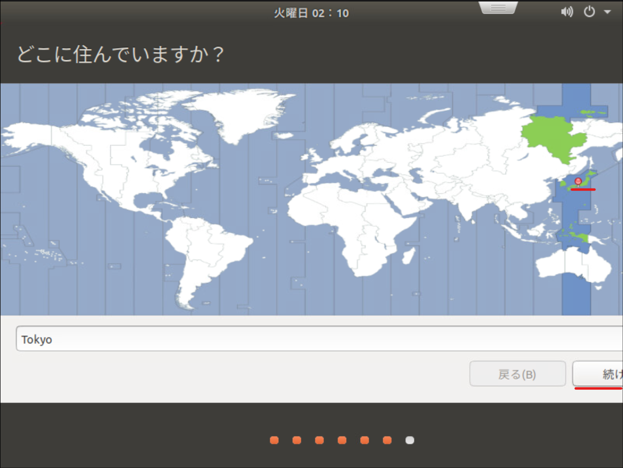Screen dimensions: 623x468
Task: Select the red location pin on Japan
Action: tap(578, 181)
